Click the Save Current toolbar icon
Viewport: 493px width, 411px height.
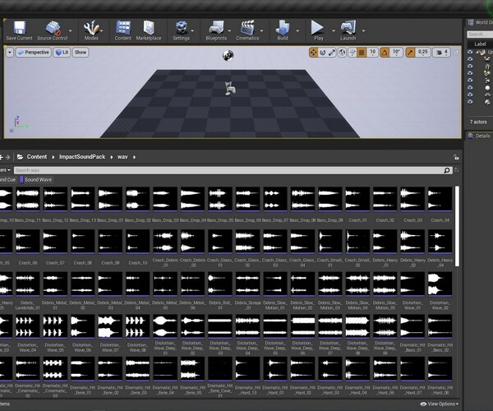[20, 28]
